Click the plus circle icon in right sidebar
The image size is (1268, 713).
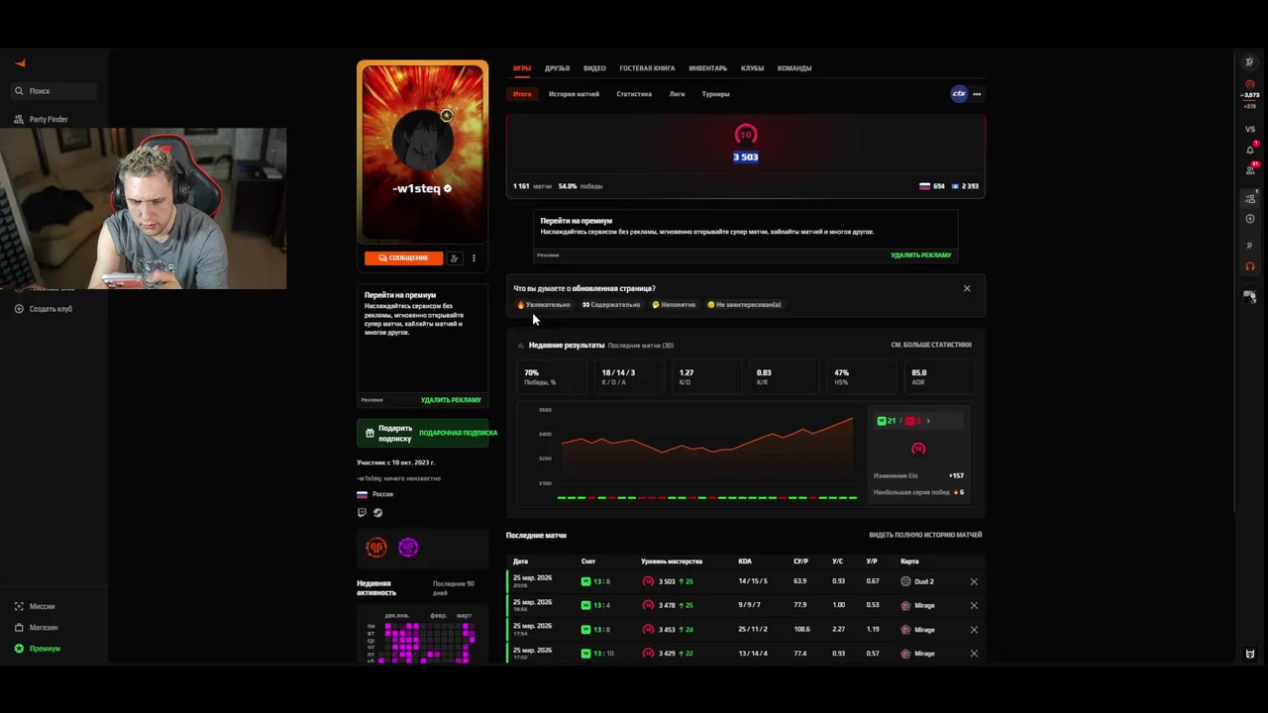[x=1250, y=219]
